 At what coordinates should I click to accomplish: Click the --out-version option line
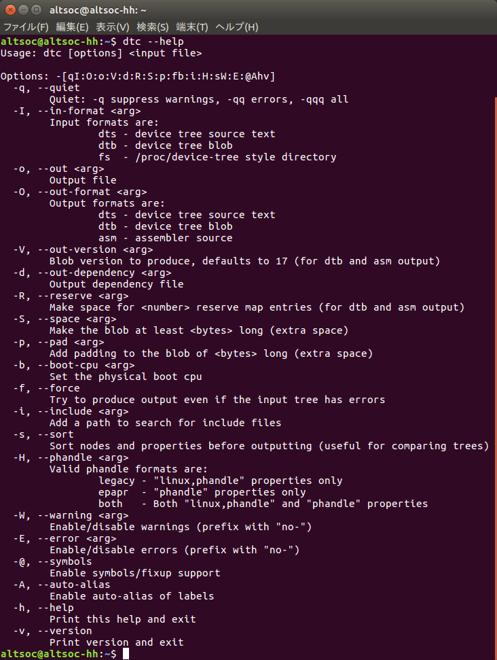coord(83,249)
